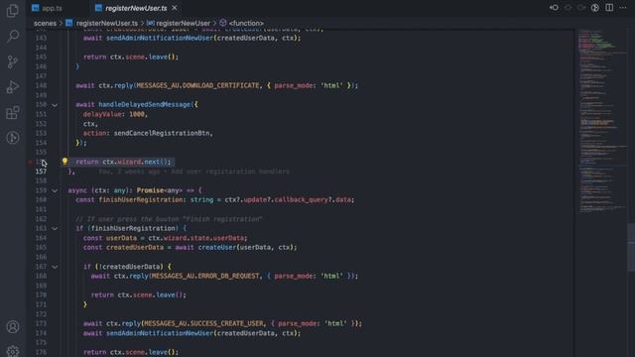The height and width of the screenshot is (357, 635).
Task: Click sendAdminNotificationNewUser on line 174
Action: (x=160, y=333)
